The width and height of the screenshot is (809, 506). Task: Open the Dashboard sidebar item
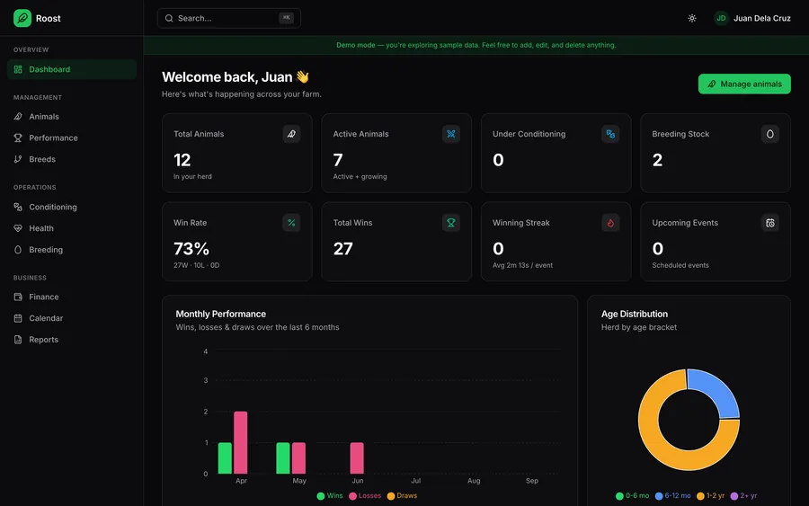(x=72, y=69)
